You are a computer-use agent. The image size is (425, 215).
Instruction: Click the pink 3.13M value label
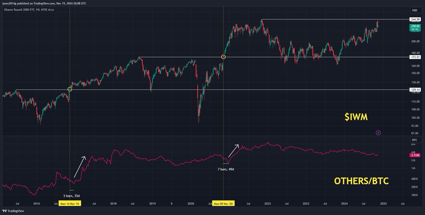pos(415,155)
